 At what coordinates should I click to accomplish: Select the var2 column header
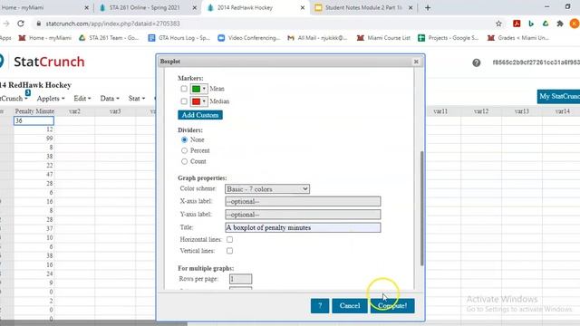pos(74,111)
